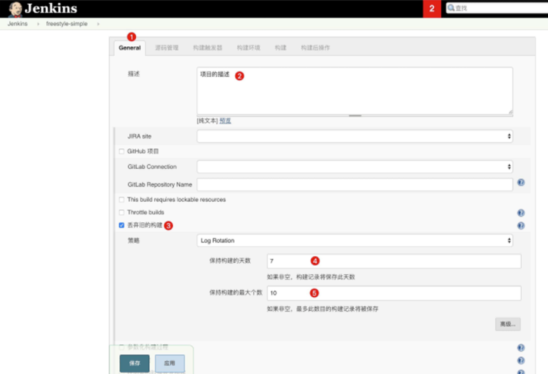Open the 策略 Log Rotation dropdown
This screenshot has width=548, height=374.
pyautogui.click(x=355, y=240)
